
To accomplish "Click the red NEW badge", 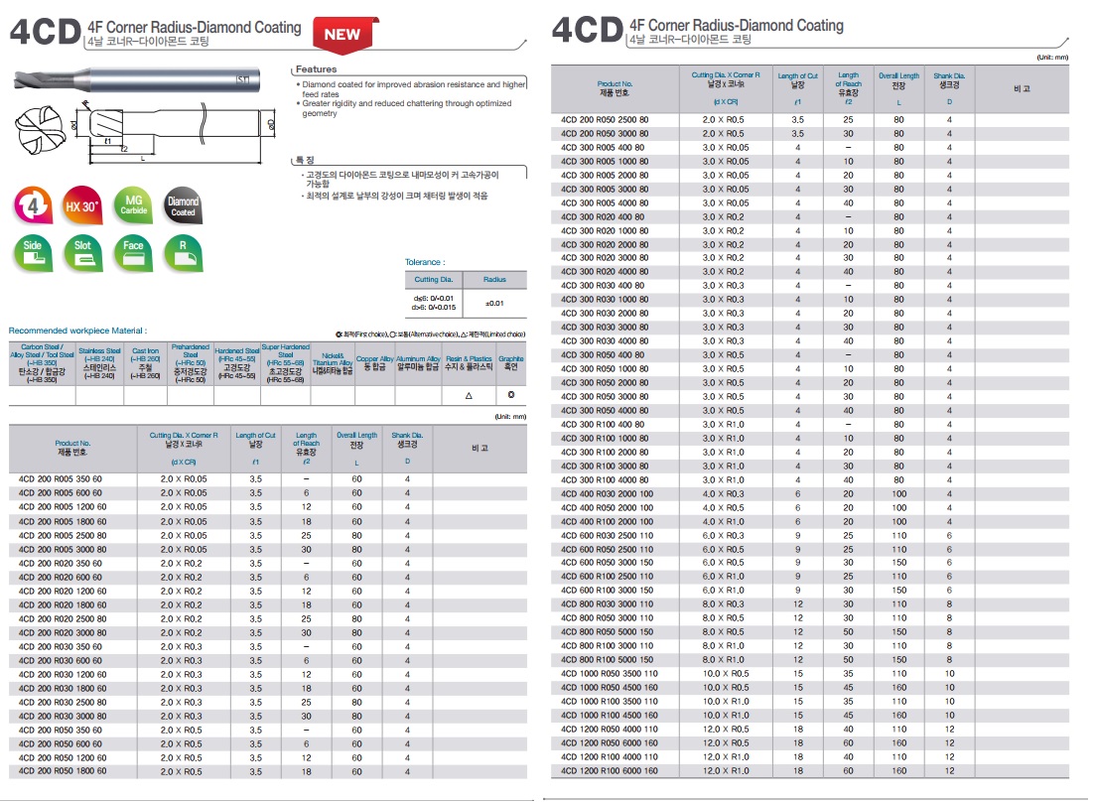I will pyautogui.click(x=345, y=35).
